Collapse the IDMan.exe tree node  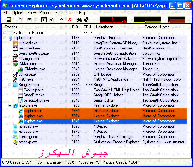point(10,64)
